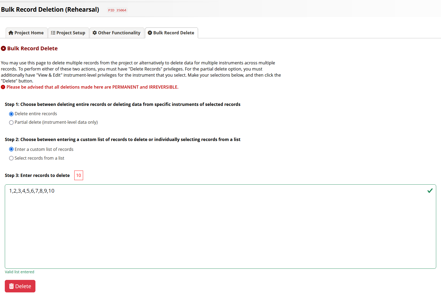
Task: Click the Valid list entered message
Action: pos(19,272)
